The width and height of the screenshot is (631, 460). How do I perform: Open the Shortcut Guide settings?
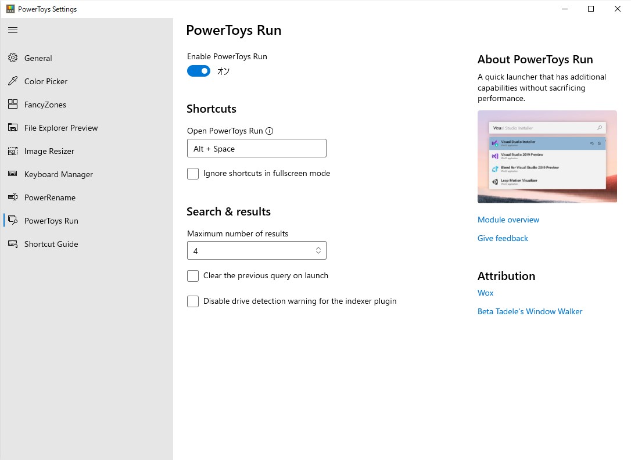(51, 244)
